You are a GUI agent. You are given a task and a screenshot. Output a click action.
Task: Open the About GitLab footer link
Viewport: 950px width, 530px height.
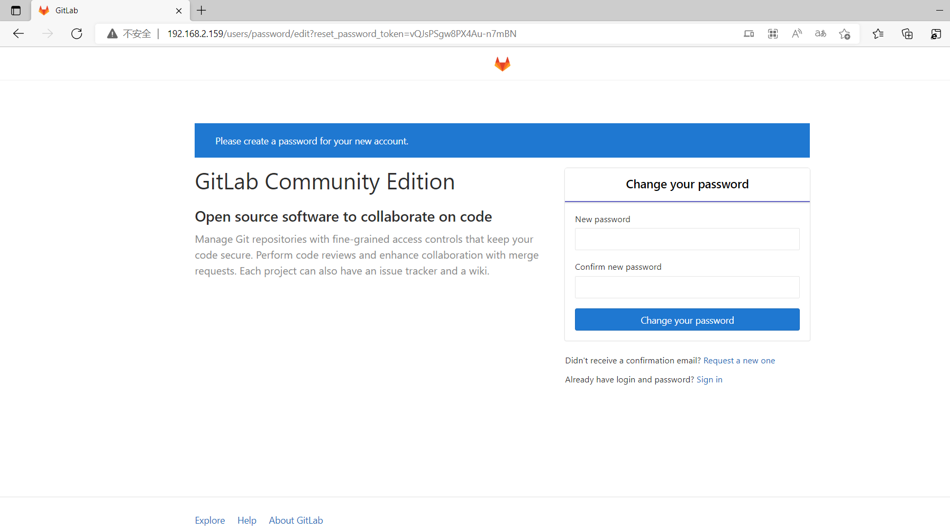tap(296, 520)
